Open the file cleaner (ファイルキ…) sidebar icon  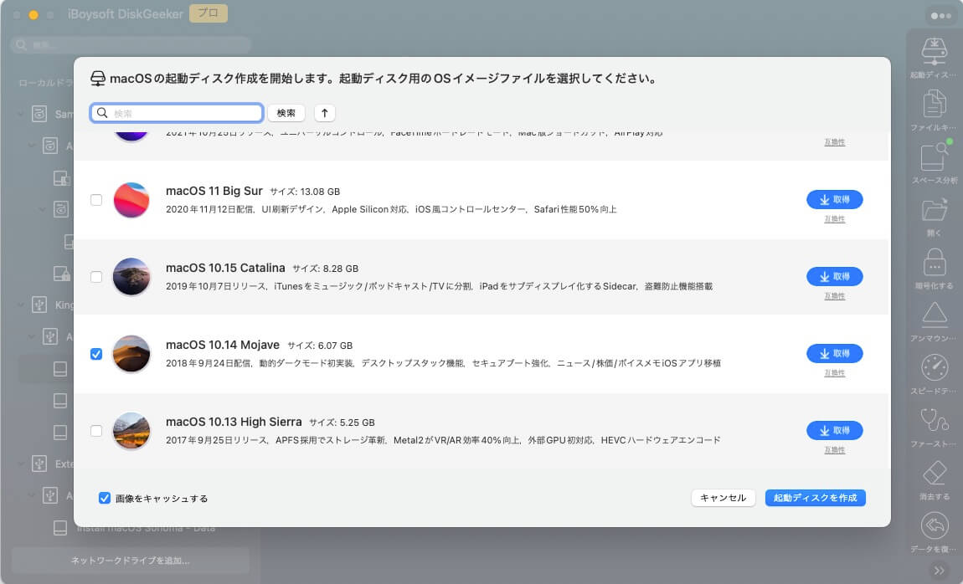click(x=934, y=105)
